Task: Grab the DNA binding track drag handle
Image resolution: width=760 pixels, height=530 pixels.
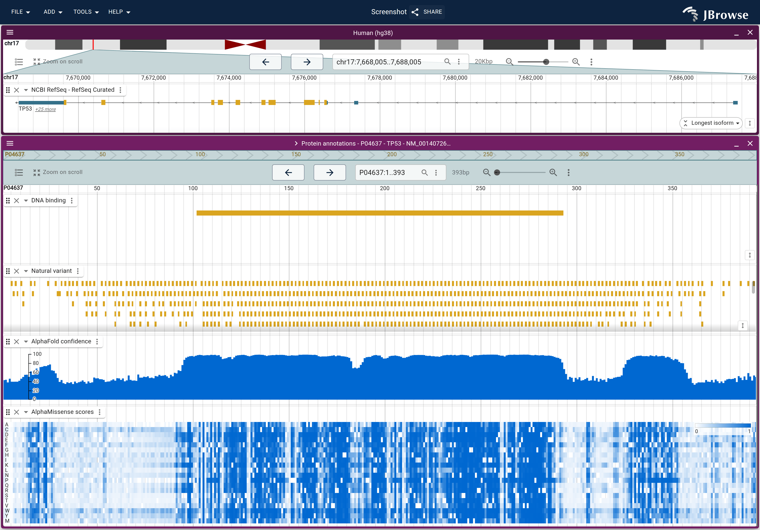Action: click(x=8, y=200)
